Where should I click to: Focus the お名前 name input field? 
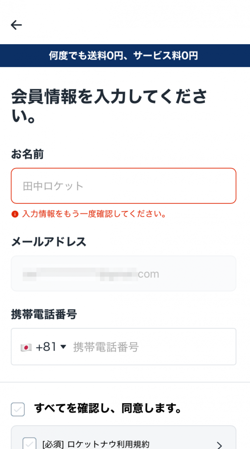(x=124, y=186)
